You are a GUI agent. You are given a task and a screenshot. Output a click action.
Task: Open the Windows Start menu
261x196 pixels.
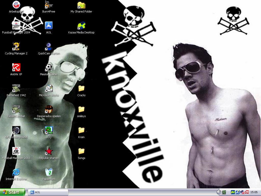(12, 192)
